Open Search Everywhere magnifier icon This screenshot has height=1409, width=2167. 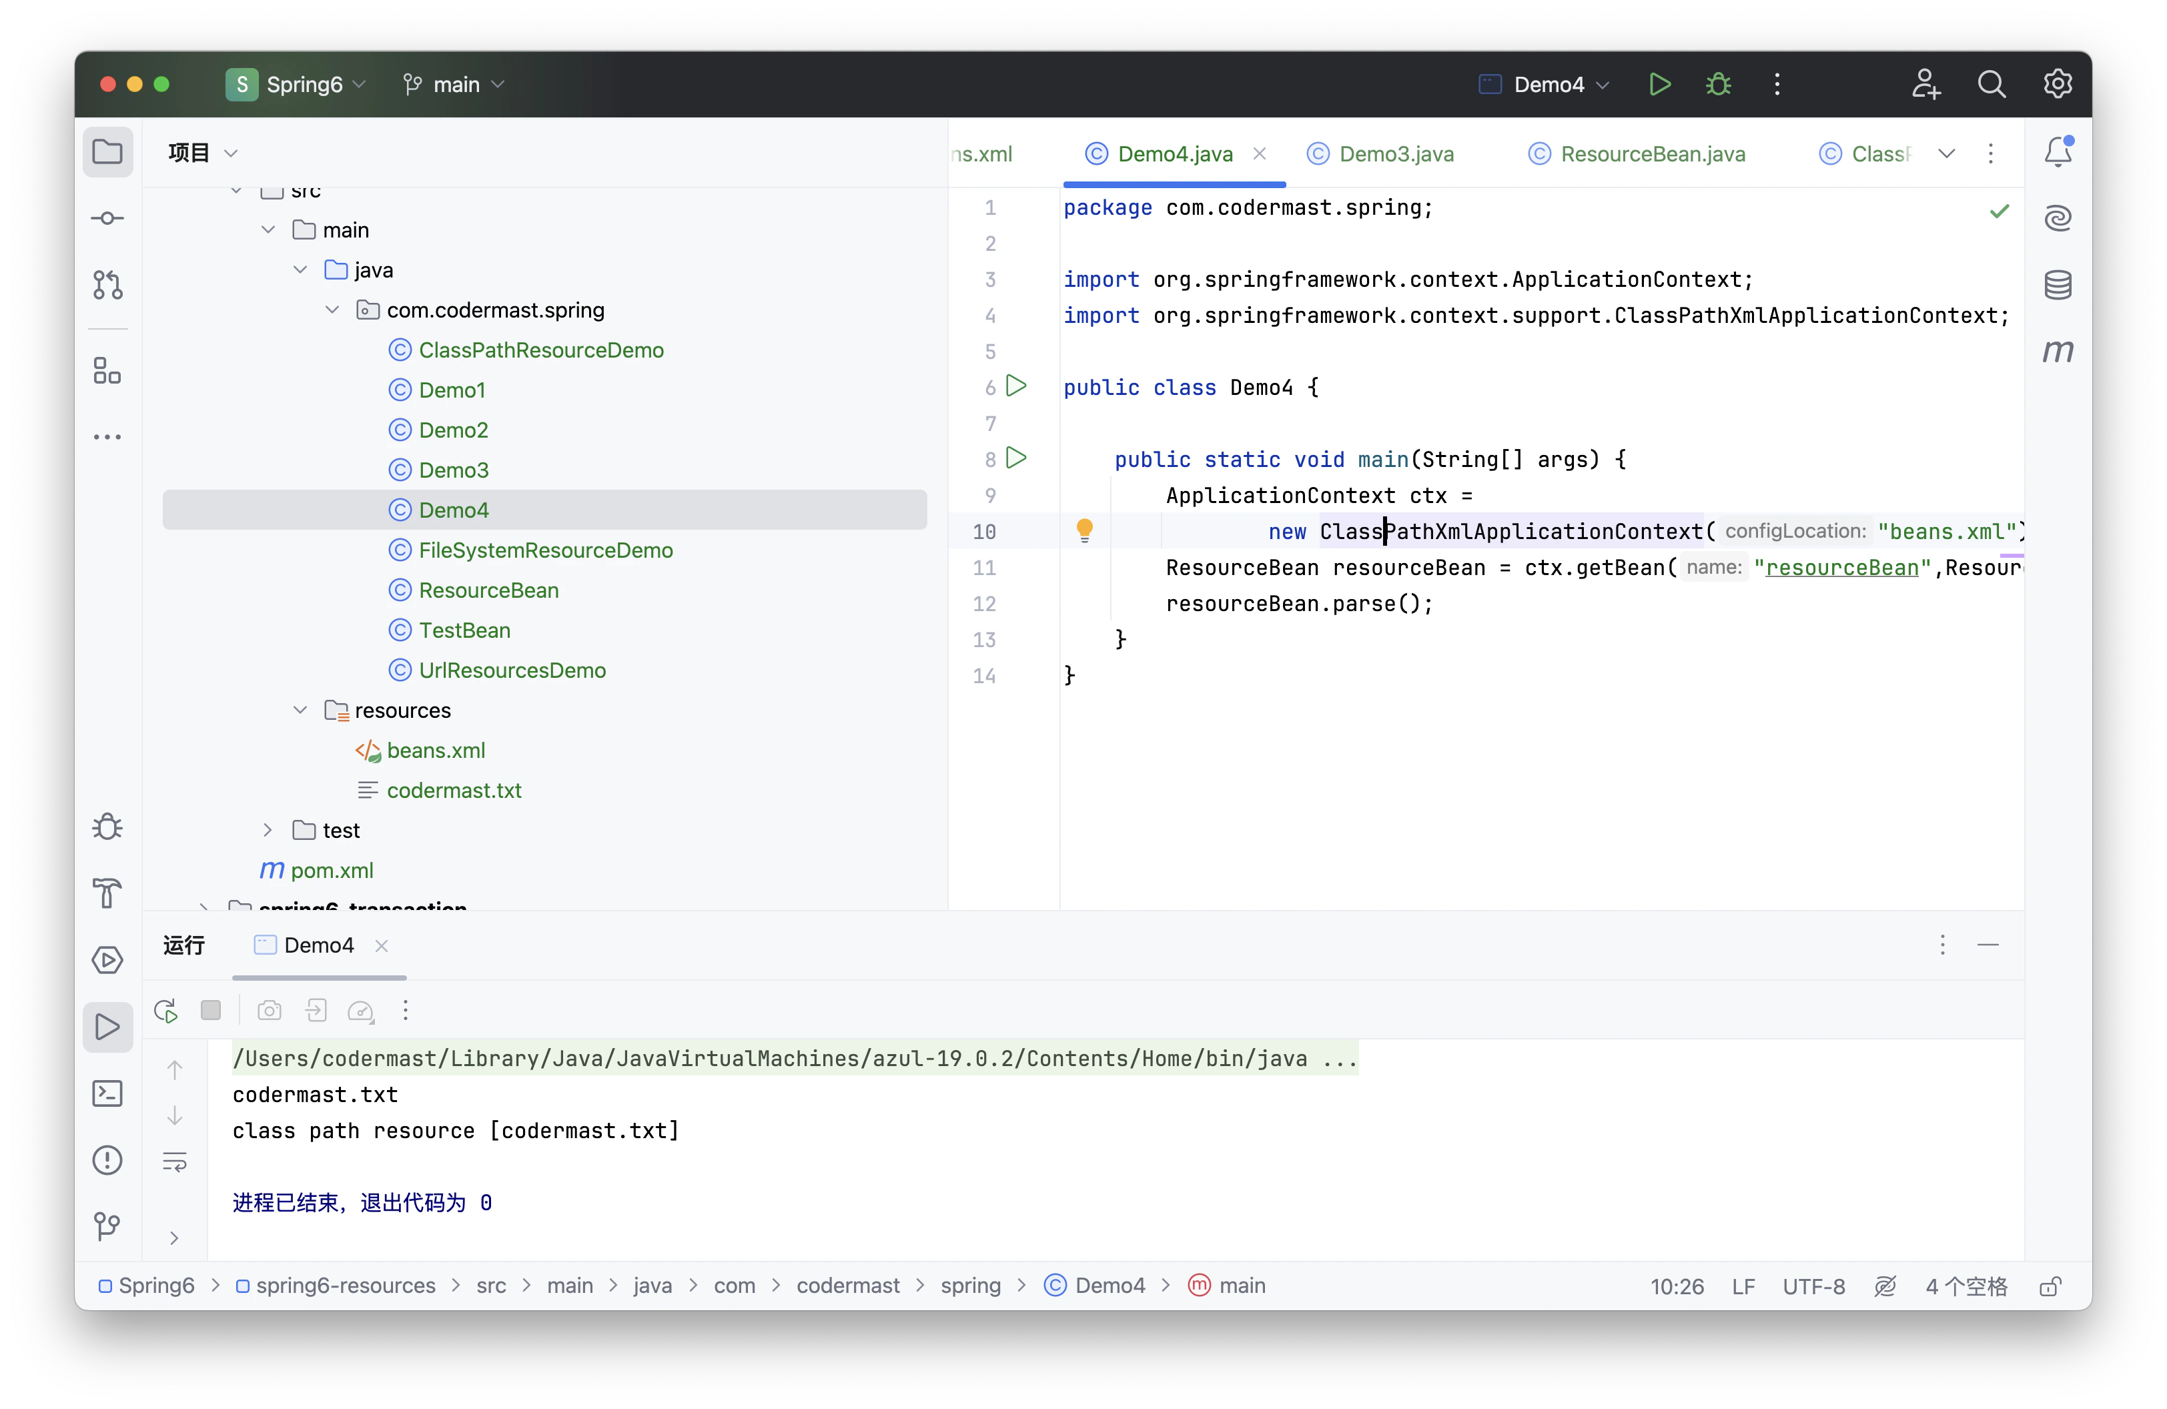pyautogui.click(x=1992, y=85)
